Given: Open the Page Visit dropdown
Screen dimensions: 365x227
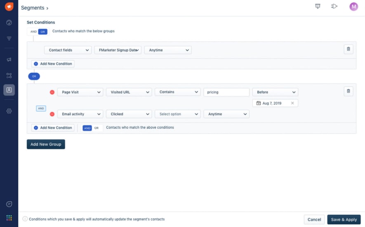Looking at the screenshot, I should 80,92.
